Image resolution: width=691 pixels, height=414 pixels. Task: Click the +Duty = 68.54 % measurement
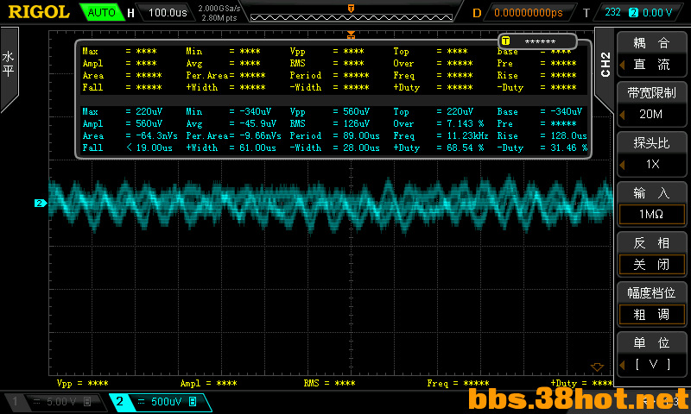coord(439,147)
